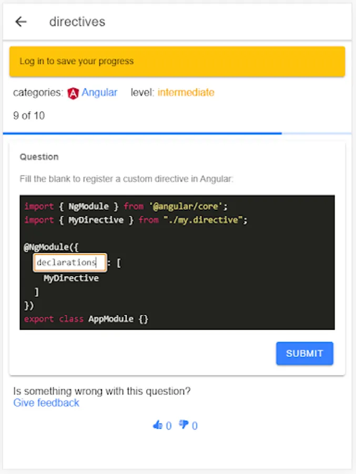Click the directives page title

[x=77, y=22]
